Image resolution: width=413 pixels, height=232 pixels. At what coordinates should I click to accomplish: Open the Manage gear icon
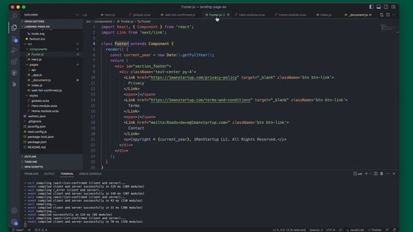[x=14, y=222]
